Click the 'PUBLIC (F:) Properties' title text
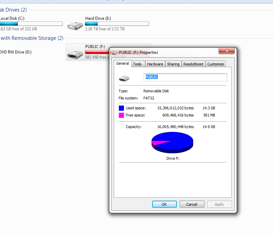Viewport: 273px width, 235px height. (139, 52)
